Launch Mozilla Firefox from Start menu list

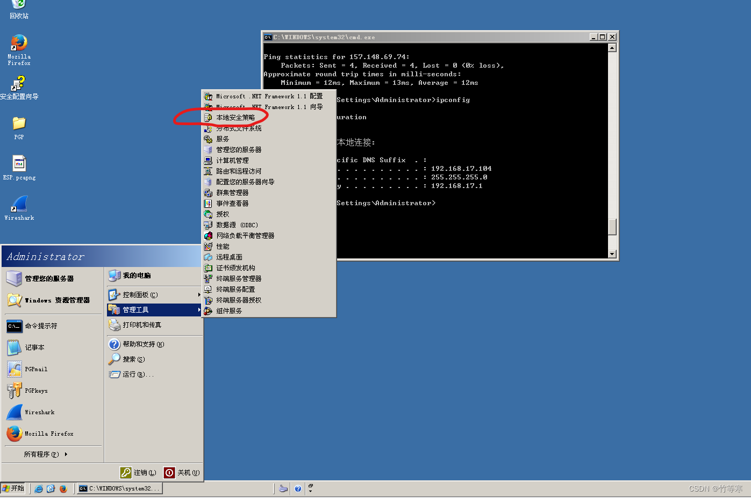pos(53,434)
